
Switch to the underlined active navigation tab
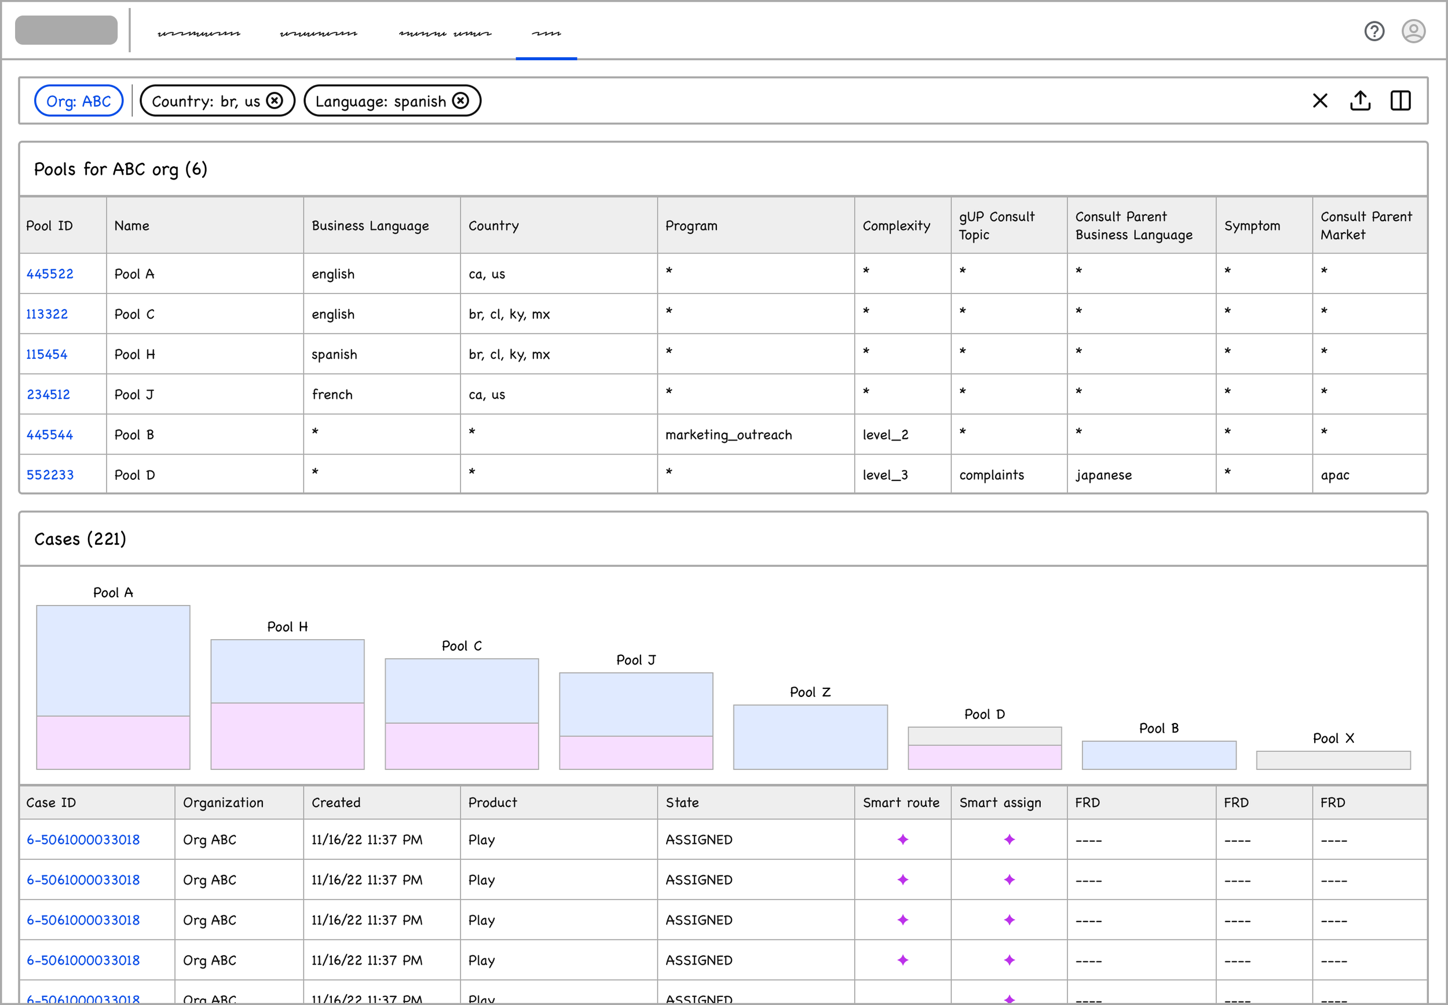(x=546, y=34)
